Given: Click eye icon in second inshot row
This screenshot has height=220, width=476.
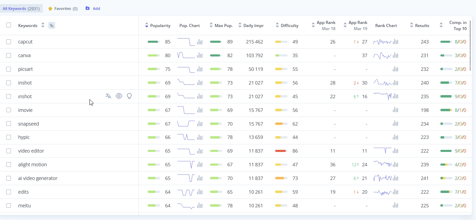Looking at the screenshot, I should 119,96.
